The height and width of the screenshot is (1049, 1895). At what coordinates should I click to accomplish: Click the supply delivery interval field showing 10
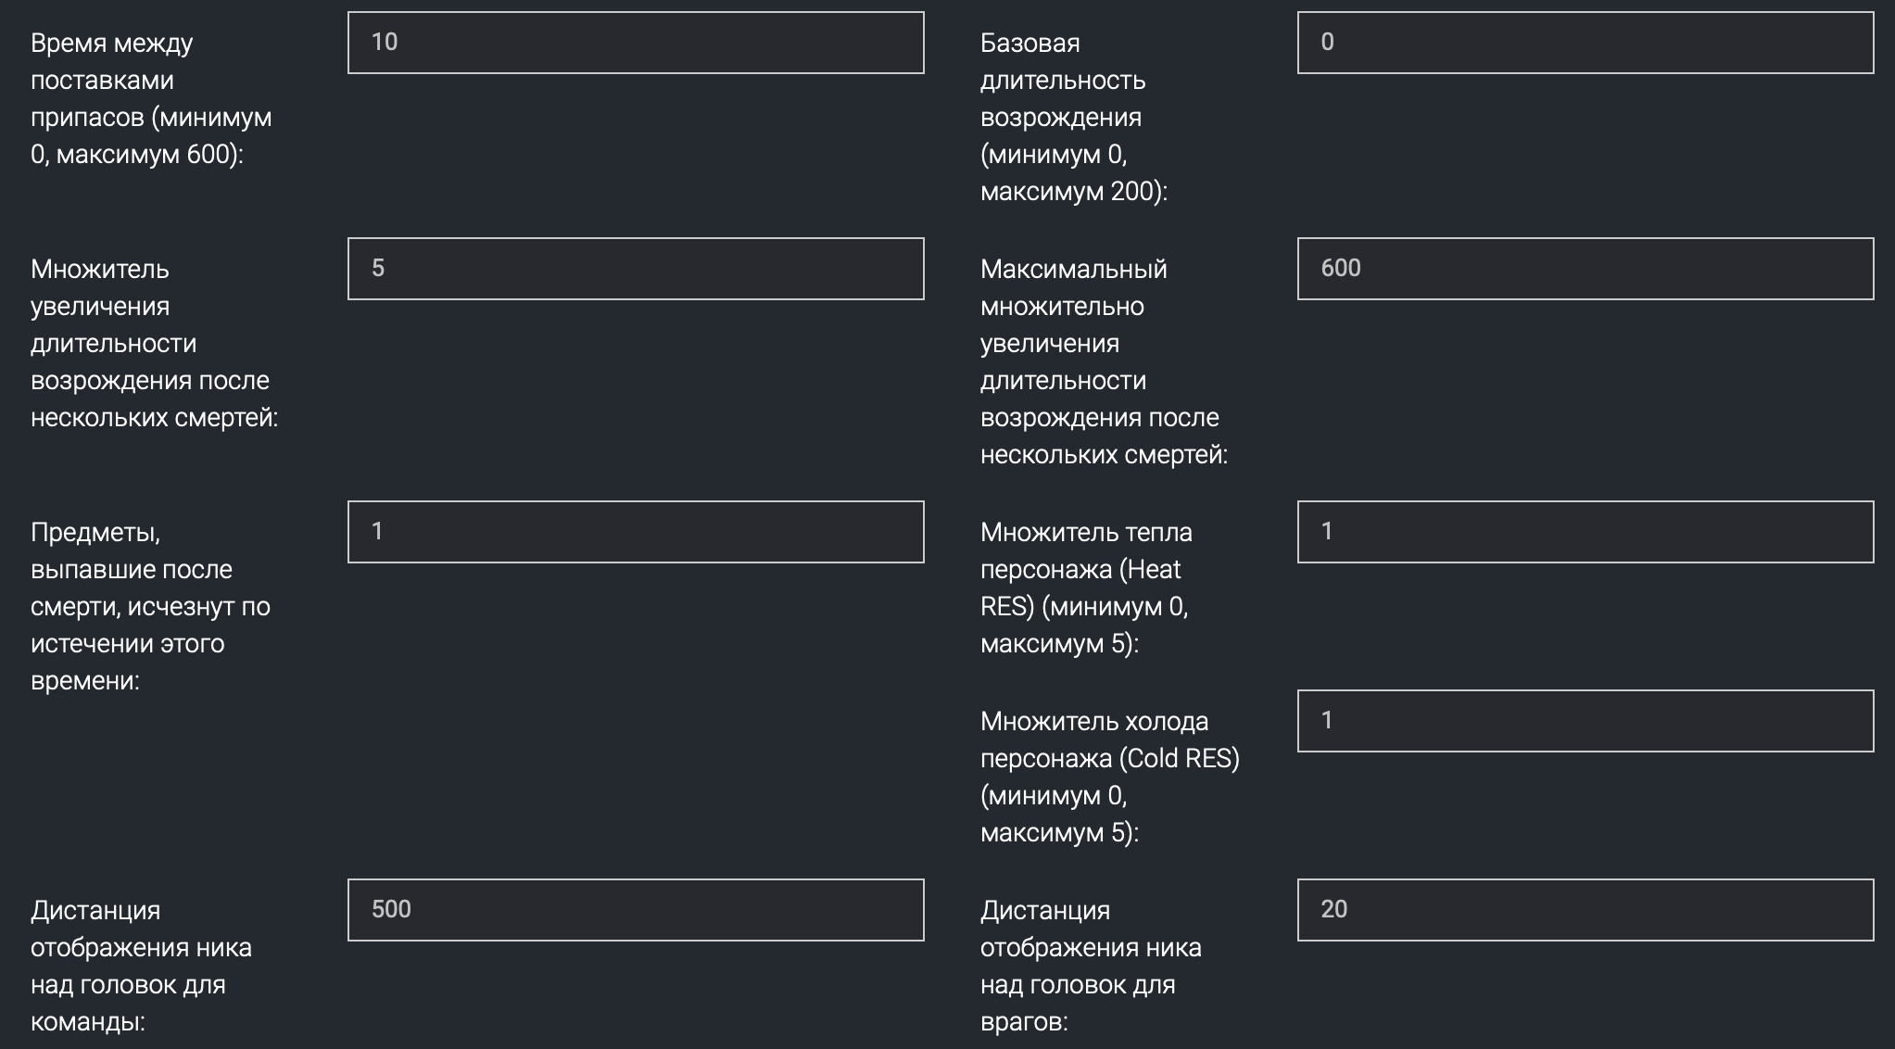coord(635,43)
